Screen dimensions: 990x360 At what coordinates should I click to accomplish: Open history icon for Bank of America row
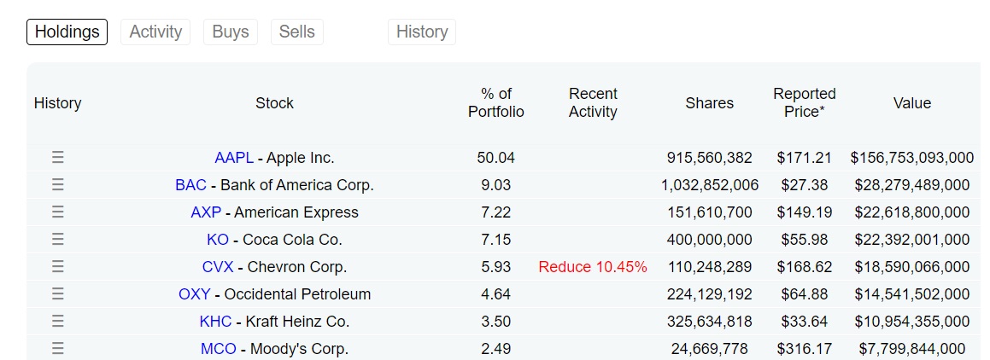[58, 185]
